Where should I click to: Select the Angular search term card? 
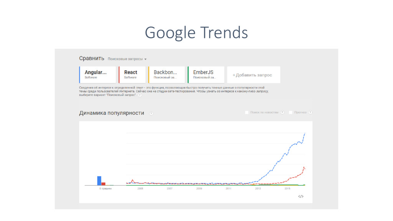tap(98, 74)
